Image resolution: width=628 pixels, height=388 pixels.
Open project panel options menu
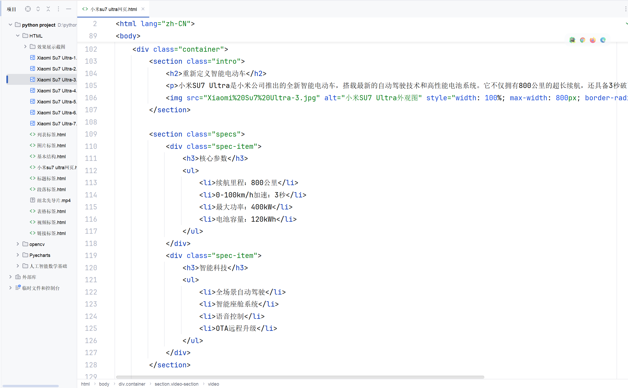coord(58,9)
